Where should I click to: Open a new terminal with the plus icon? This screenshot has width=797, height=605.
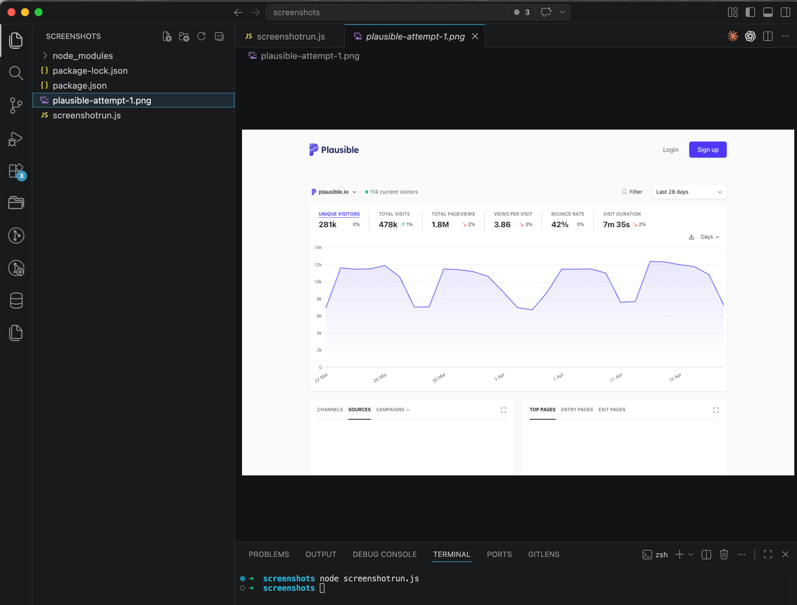[x=680, y=555]
